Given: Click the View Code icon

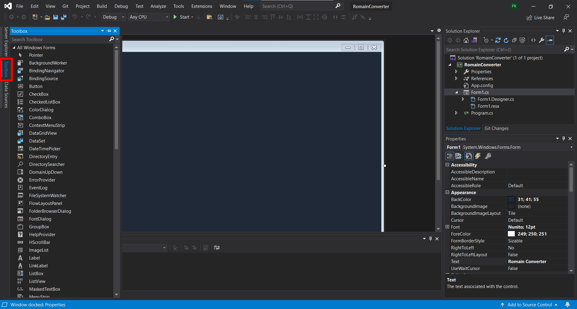Looking at the screenshot, I should point(533,40).
